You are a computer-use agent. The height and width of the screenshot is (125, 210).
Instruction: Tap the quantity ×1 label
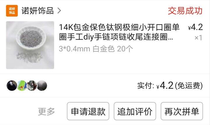[x=198, y=38]
